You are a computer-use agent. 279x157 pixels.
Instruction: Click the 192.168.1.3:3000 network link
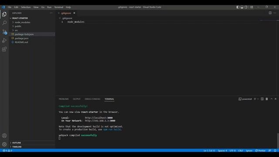100,121
